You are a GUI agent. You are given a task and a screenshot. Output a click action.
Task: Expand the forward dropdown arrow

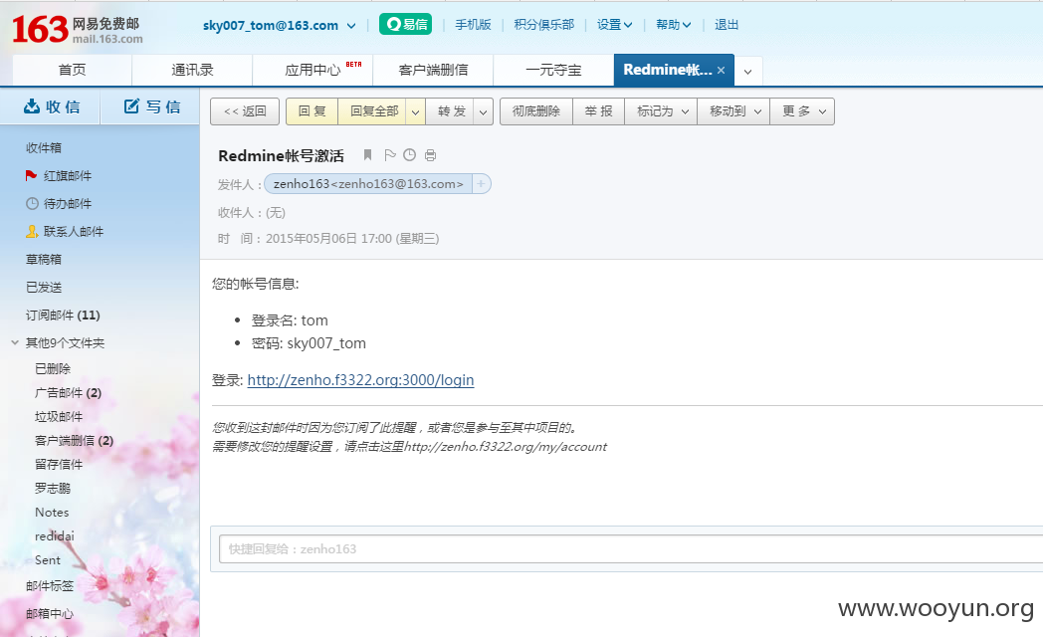click(483, 111)
